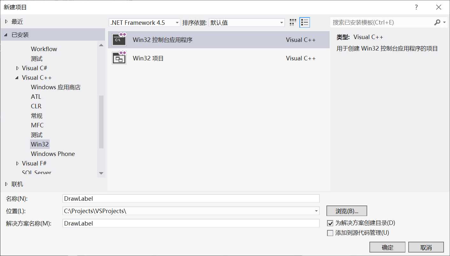Select 测试 under Visual C++
This screenshot has width=450, height=256.
[37, 135]
